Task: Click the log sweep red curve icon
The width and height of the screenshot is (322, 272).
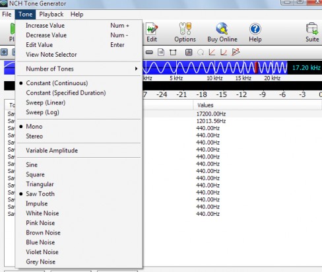Action: tap(224, 52)
